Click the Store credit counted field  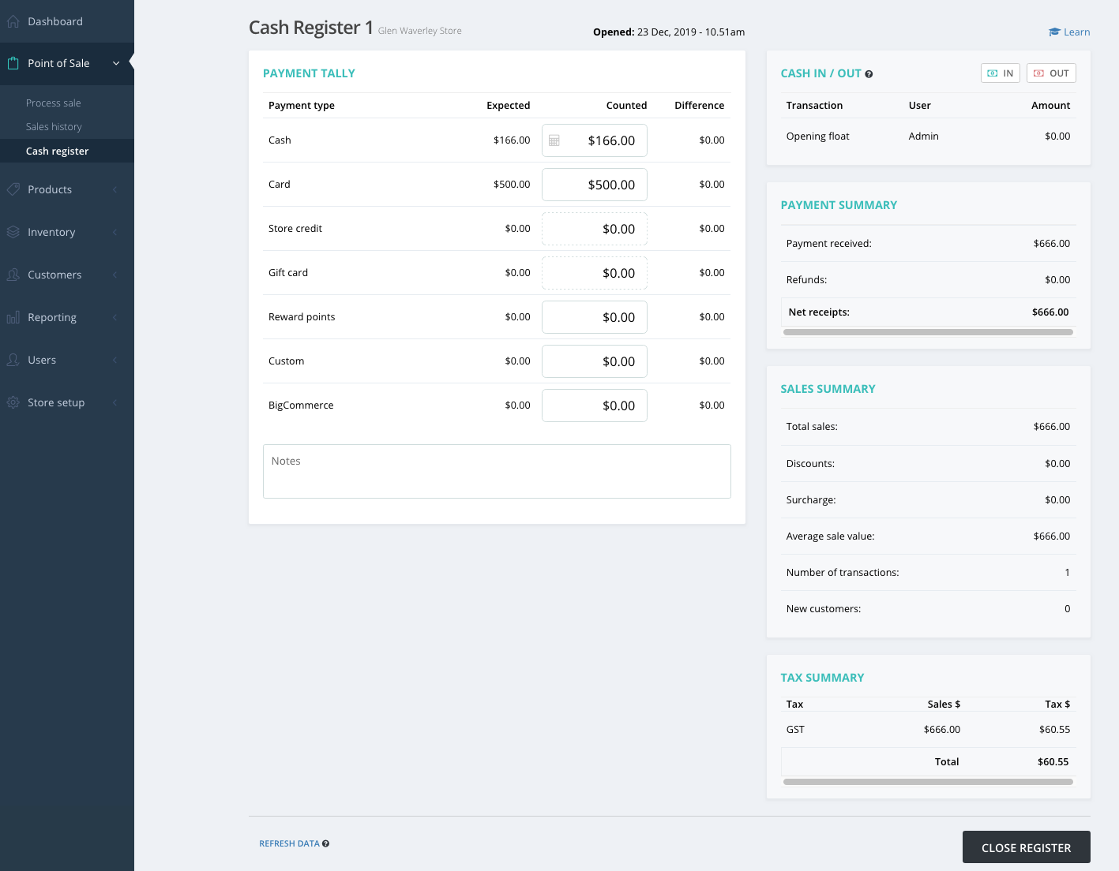coord(595,229)
